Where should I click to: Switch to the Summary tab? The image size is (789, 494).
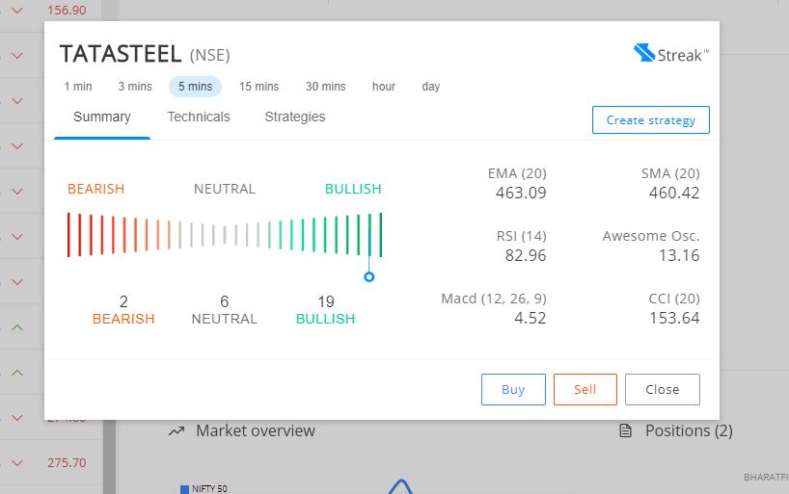(x=102, y=117)
